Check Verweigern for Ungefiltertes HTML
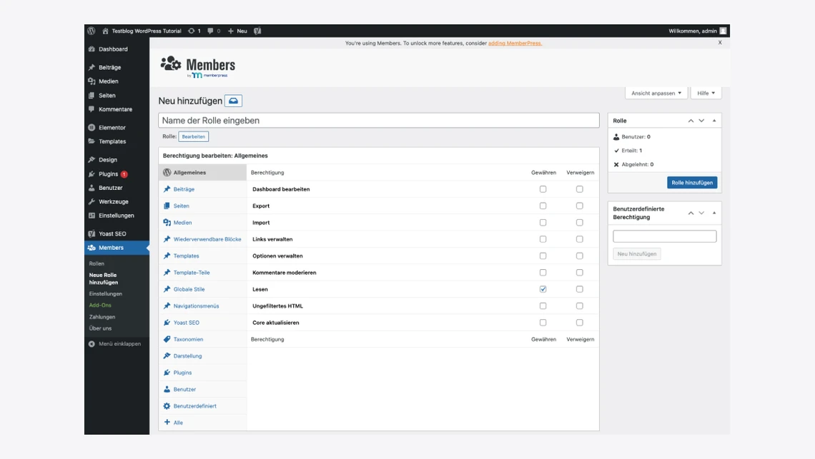Viewport: 815px width, 459px height. (x=579, y=306)
